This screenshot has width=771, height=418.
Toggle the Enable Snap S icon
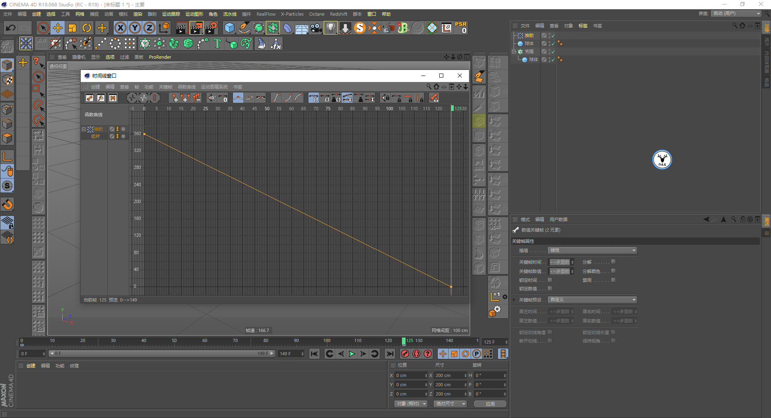coord(7,186)
